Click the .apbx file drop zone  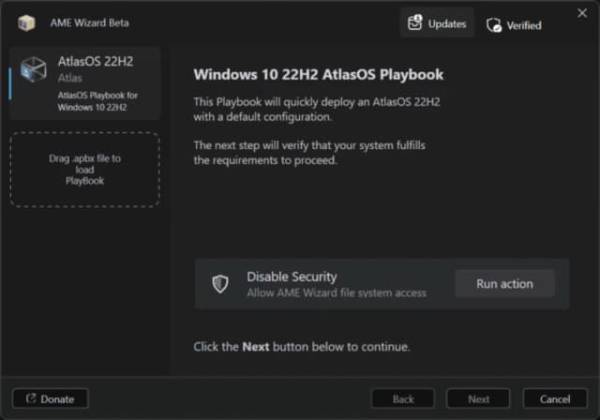tap(84, 170)
